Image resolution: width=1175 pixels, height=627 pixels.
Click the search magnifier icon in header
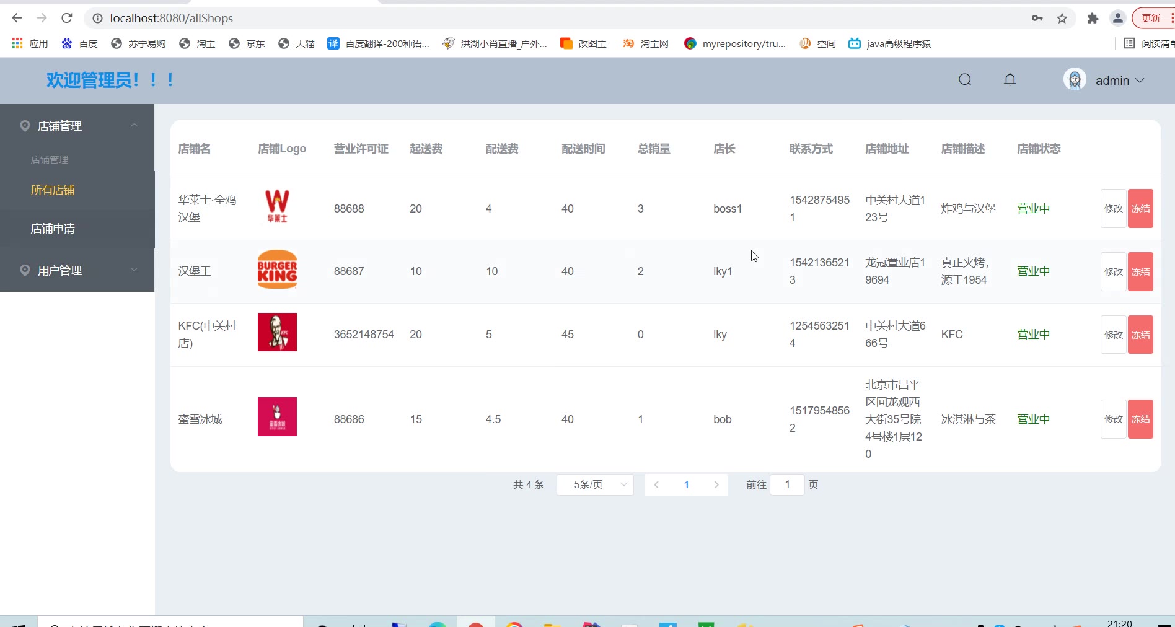click(964, 80)
